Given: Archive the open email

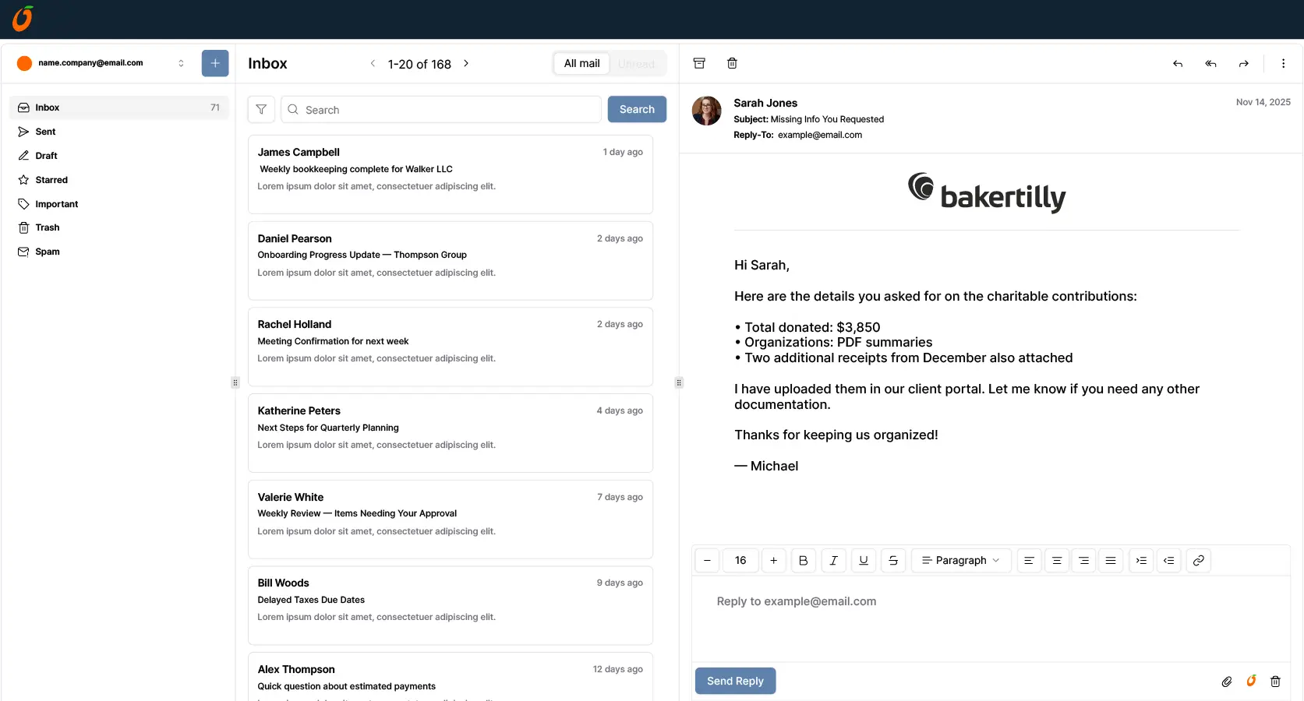Looking at the screenshot, I should pyautogui.click(x=699, y=63).
